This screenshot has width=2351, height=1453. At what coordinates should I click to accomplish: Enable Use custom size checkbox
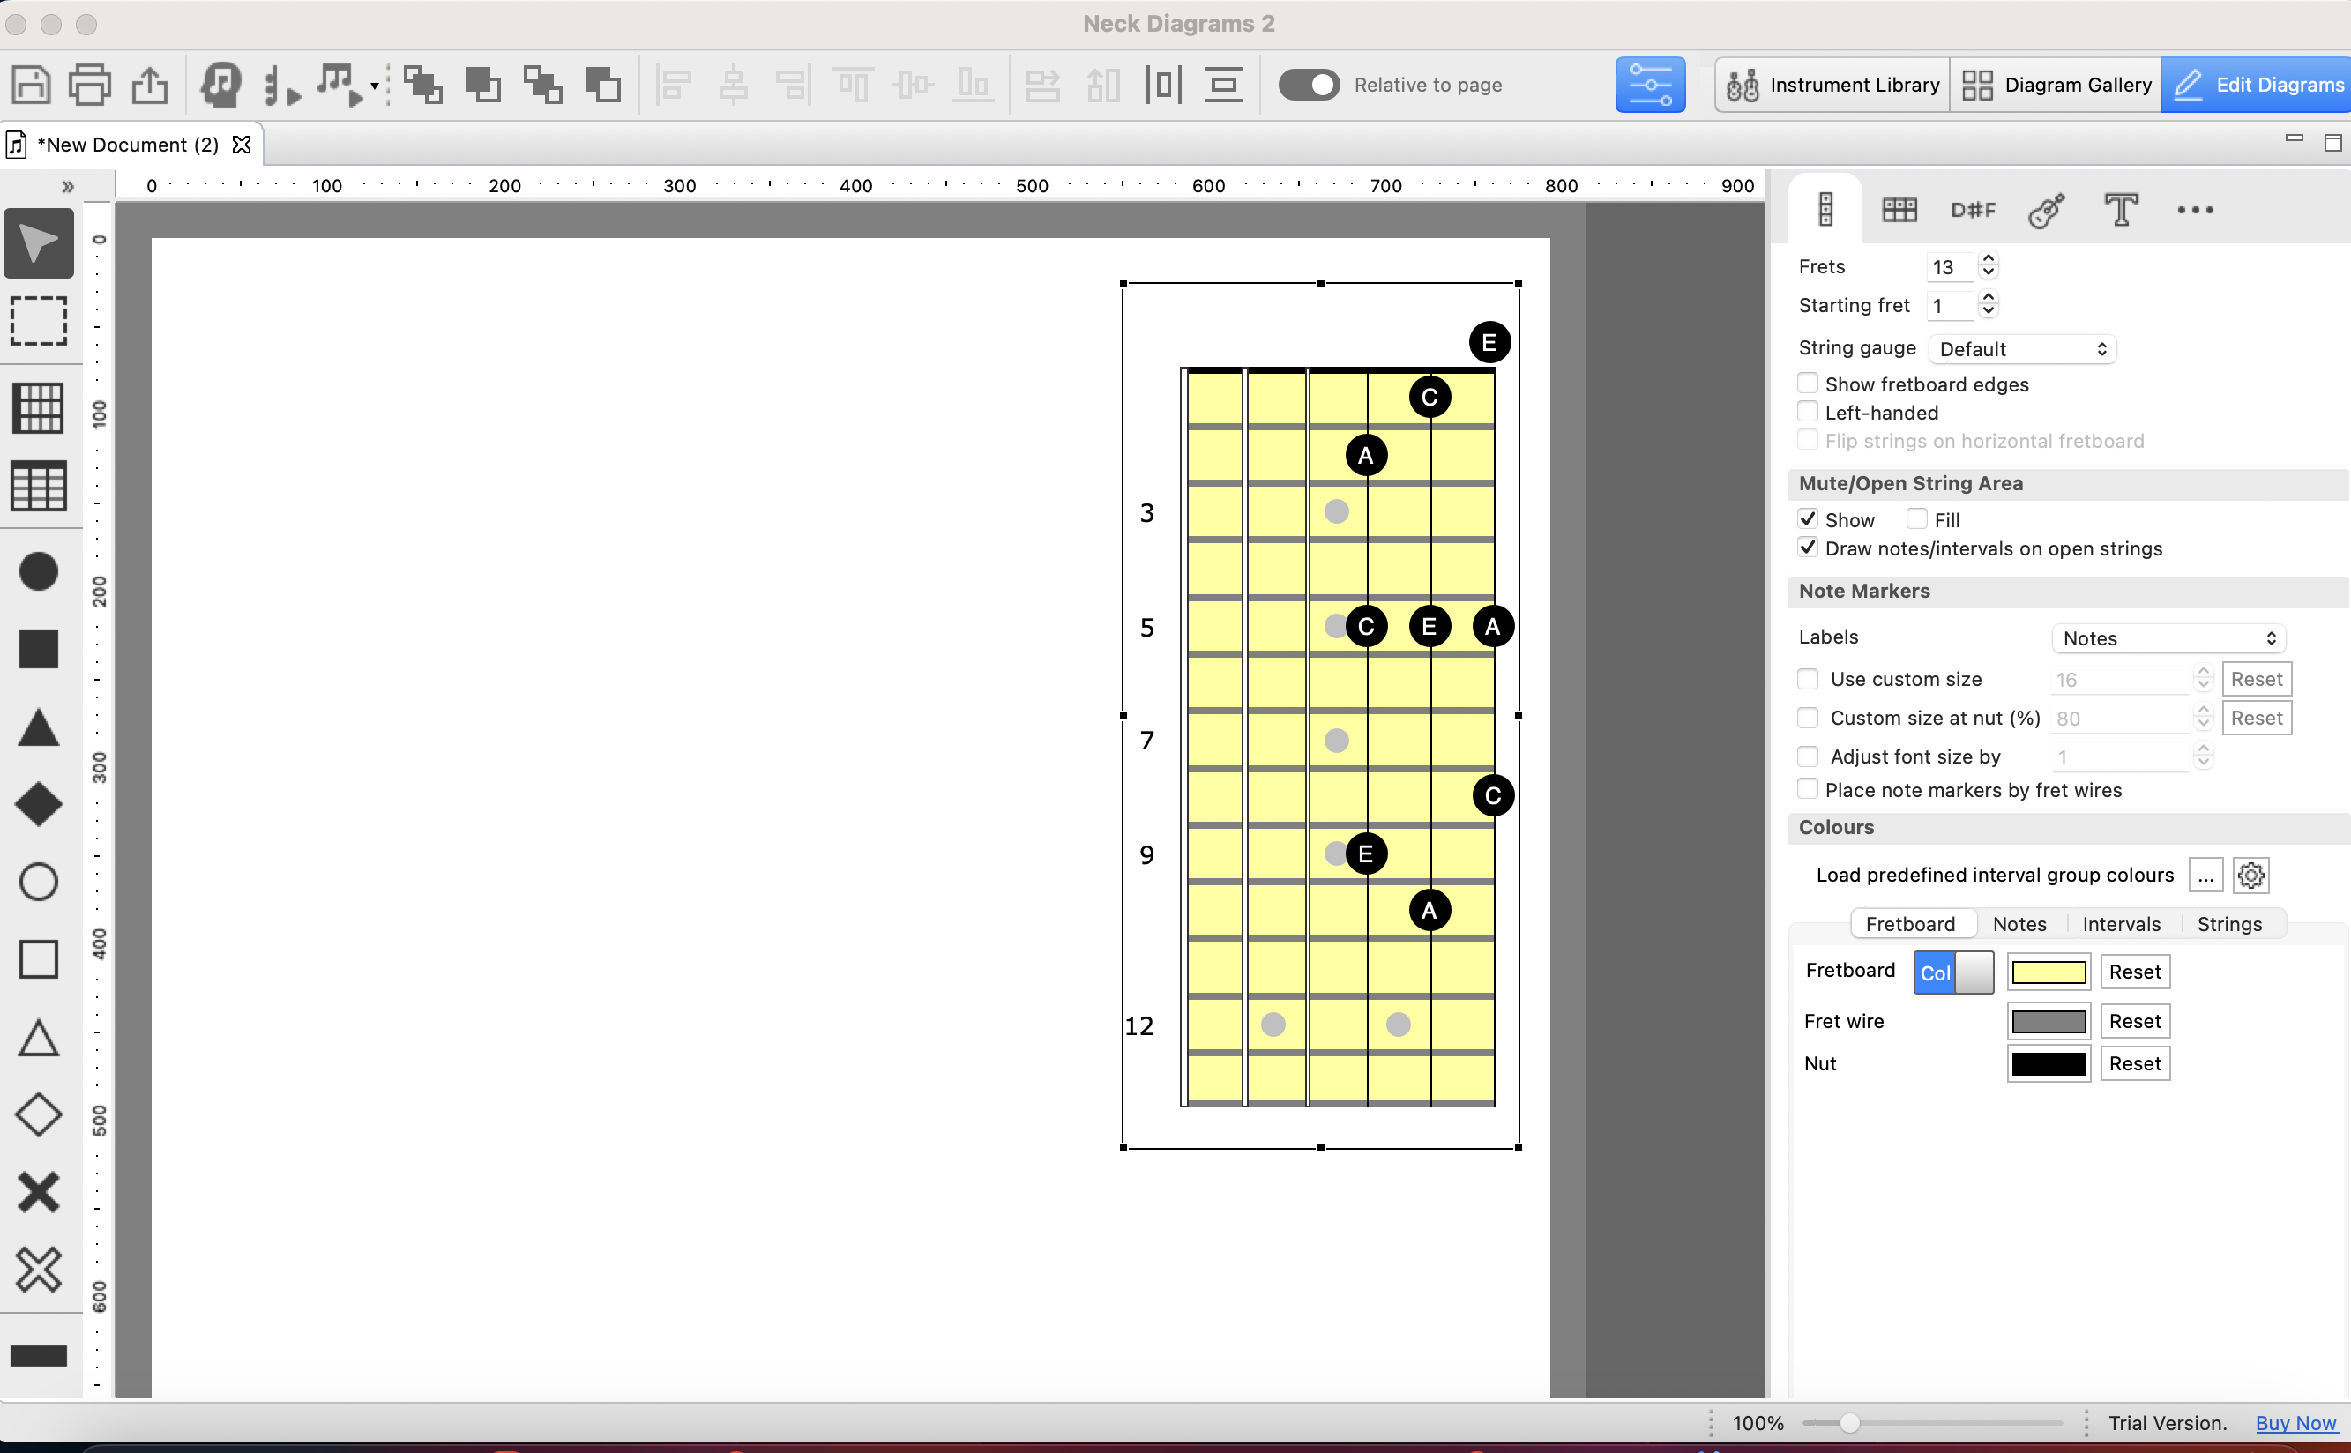tap(1808, 680)
